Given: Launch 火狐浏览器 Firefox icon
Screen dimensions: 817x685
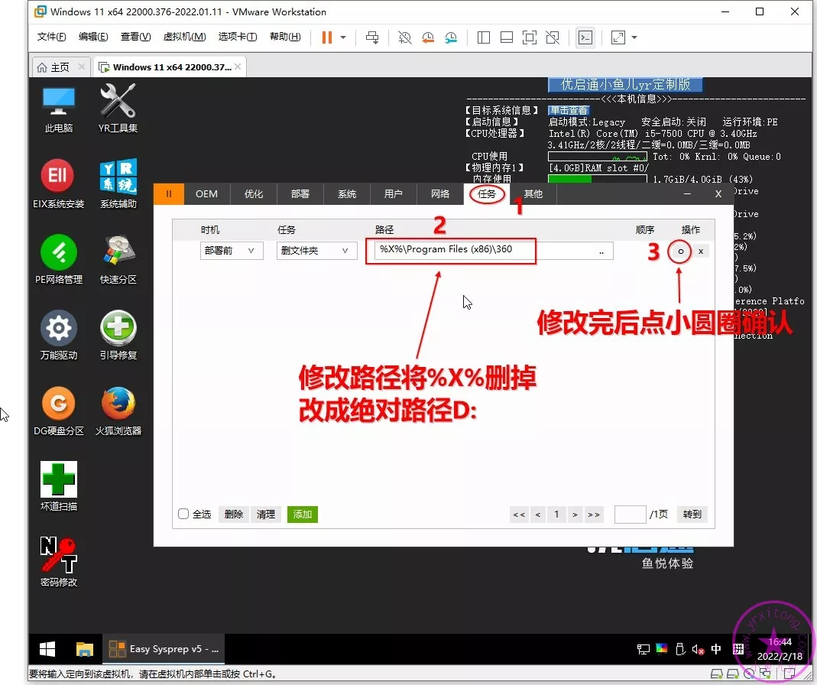Looking at the screenshot, I should tap(118, 404).
